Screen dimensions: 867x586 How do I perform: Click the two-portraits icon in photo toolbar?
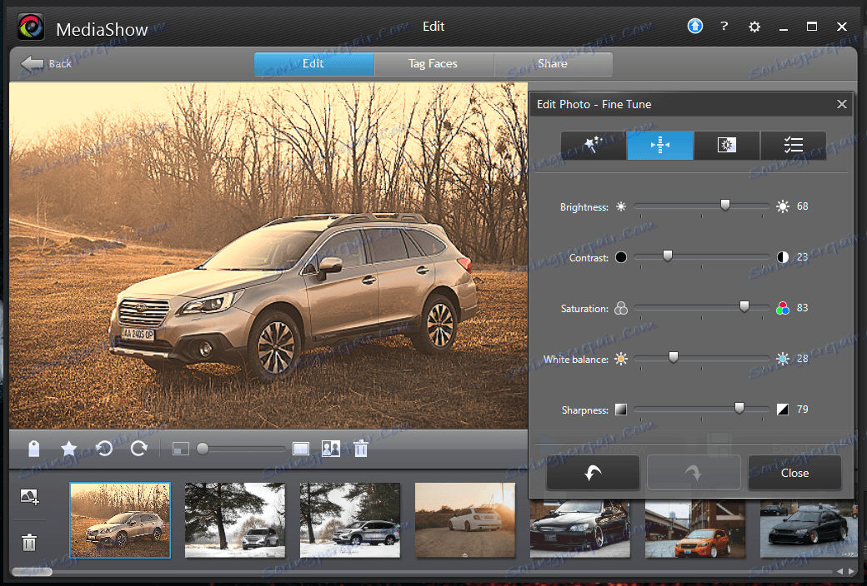[331, 449]
